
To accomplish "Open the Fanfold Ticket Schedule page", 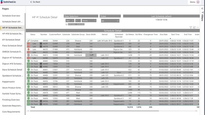I will [x=12, y=94].
